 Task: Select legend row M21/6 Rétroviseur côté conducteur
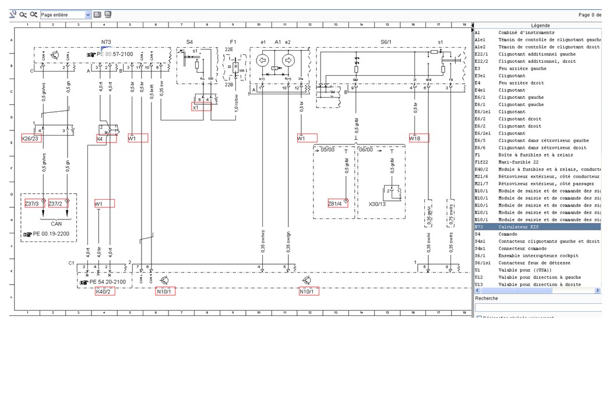[x=538, y=176]
